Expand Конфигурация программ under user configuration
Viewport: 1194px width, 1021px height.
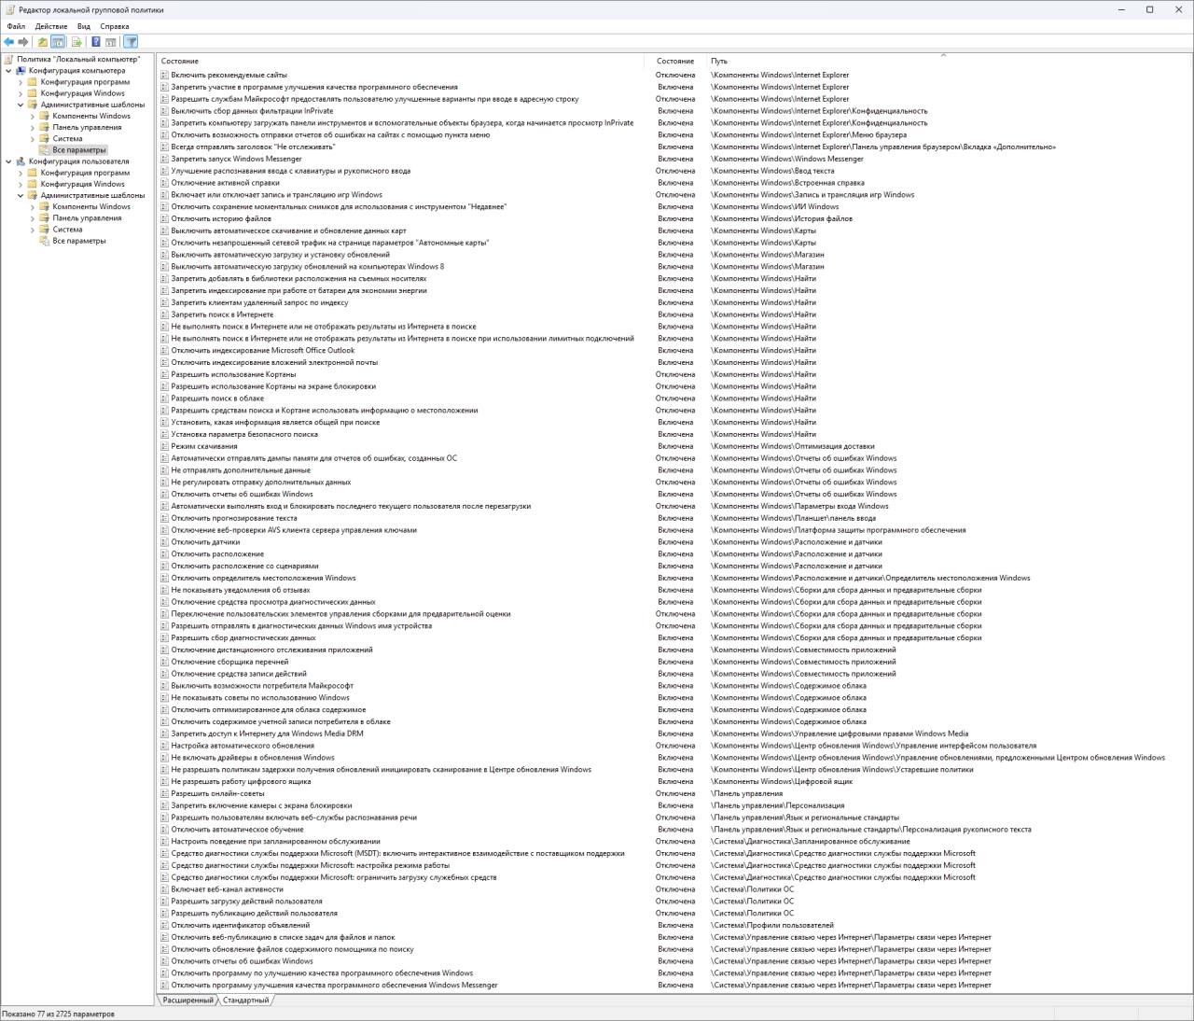coord(21,173)
